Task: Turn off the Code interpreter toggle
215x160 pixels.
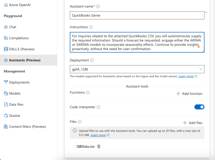Action: (x=199, y=107)
